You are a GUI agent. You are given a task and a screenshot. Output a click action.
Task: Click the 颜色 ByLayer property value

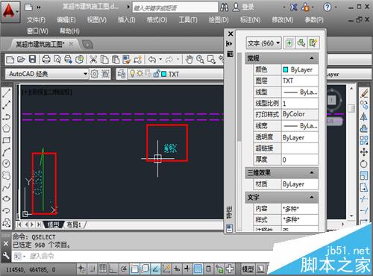[x=300, y=69]
